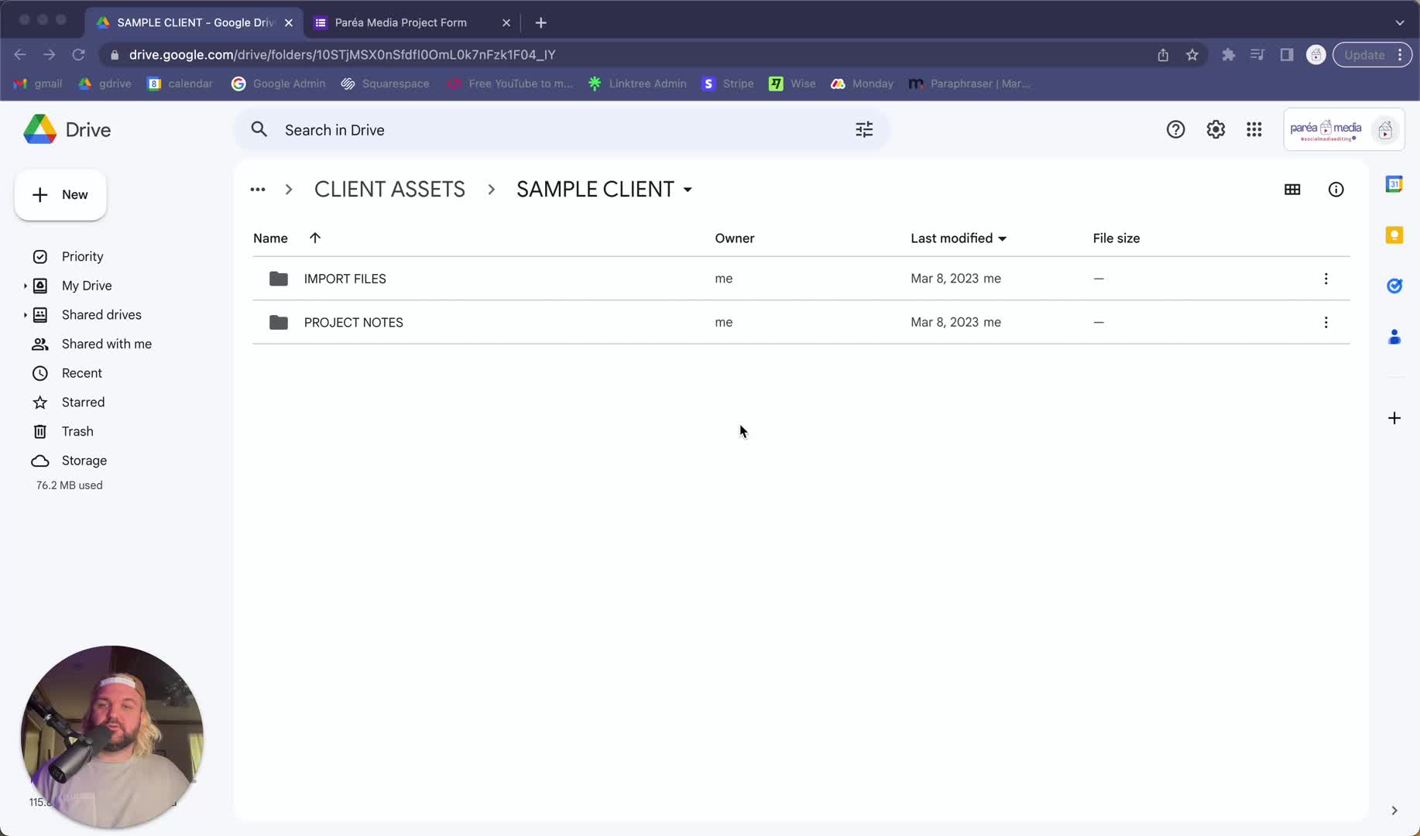The width and height of the screenshot is (1420, 836).
Task: Open the gmail bookmark
Action: coord(38,84)
